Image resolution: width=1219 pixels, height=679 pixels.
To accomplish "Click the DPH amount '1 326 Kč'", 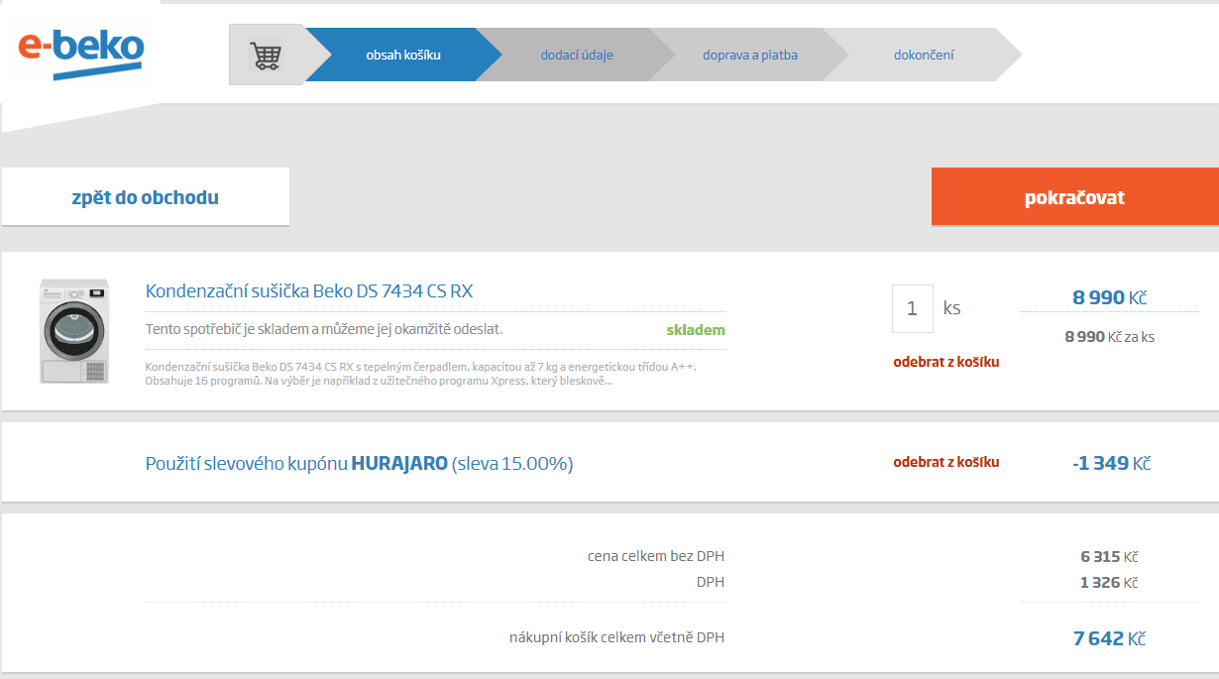I will point(1109,583).
